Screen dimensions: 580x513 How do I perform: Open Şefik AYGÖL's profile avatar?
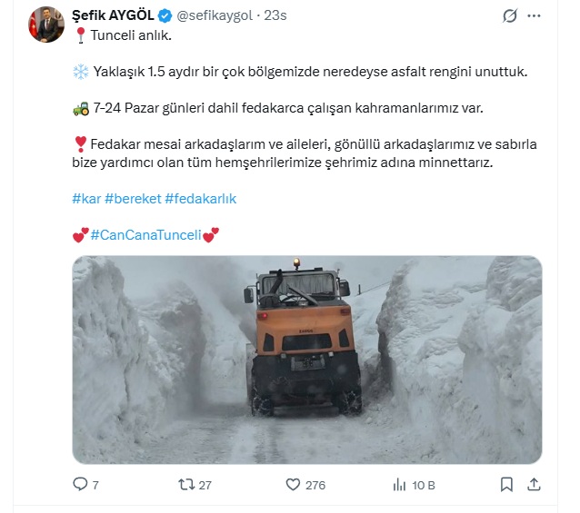(x=46, y=25)
